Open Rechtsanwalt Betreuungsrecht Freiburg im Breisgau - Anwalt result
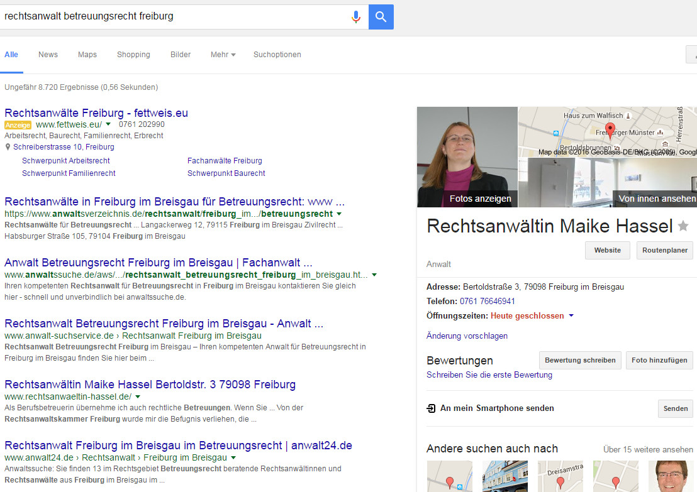697x492 pixels. [x=164, y=323]
